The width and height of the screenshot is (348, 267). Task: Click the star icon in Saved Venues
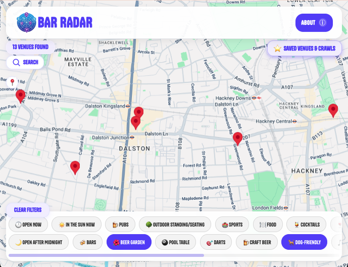[277, 49]
